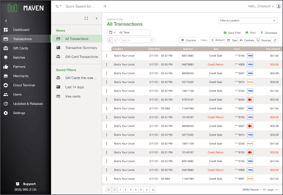Go to next date period
Viewport: 283px width, 195px height.
coord(115,40)
